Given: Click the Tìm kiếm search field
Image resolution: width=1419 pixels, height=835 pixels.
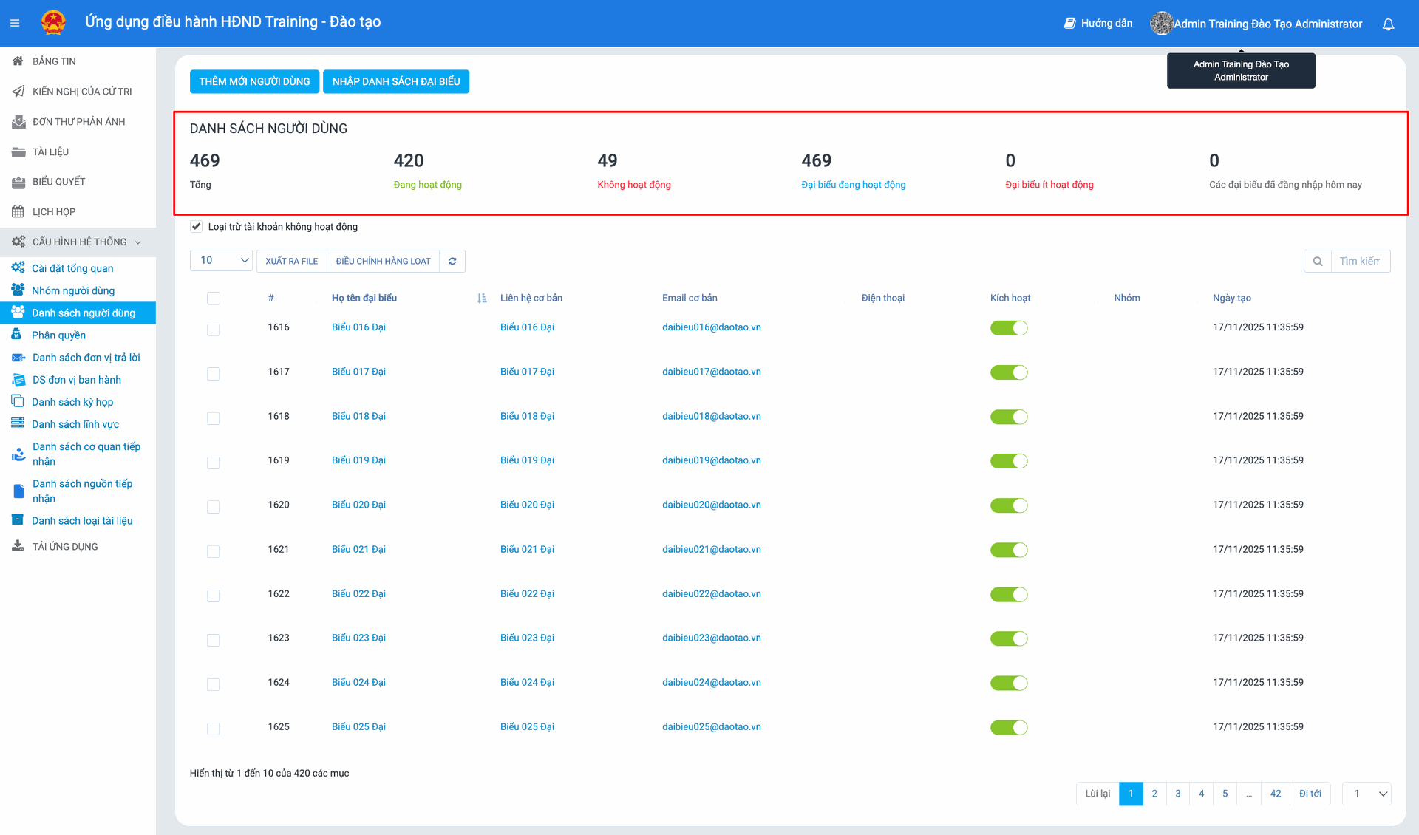Looking at the screenshot, I should tap(1359, 261).
